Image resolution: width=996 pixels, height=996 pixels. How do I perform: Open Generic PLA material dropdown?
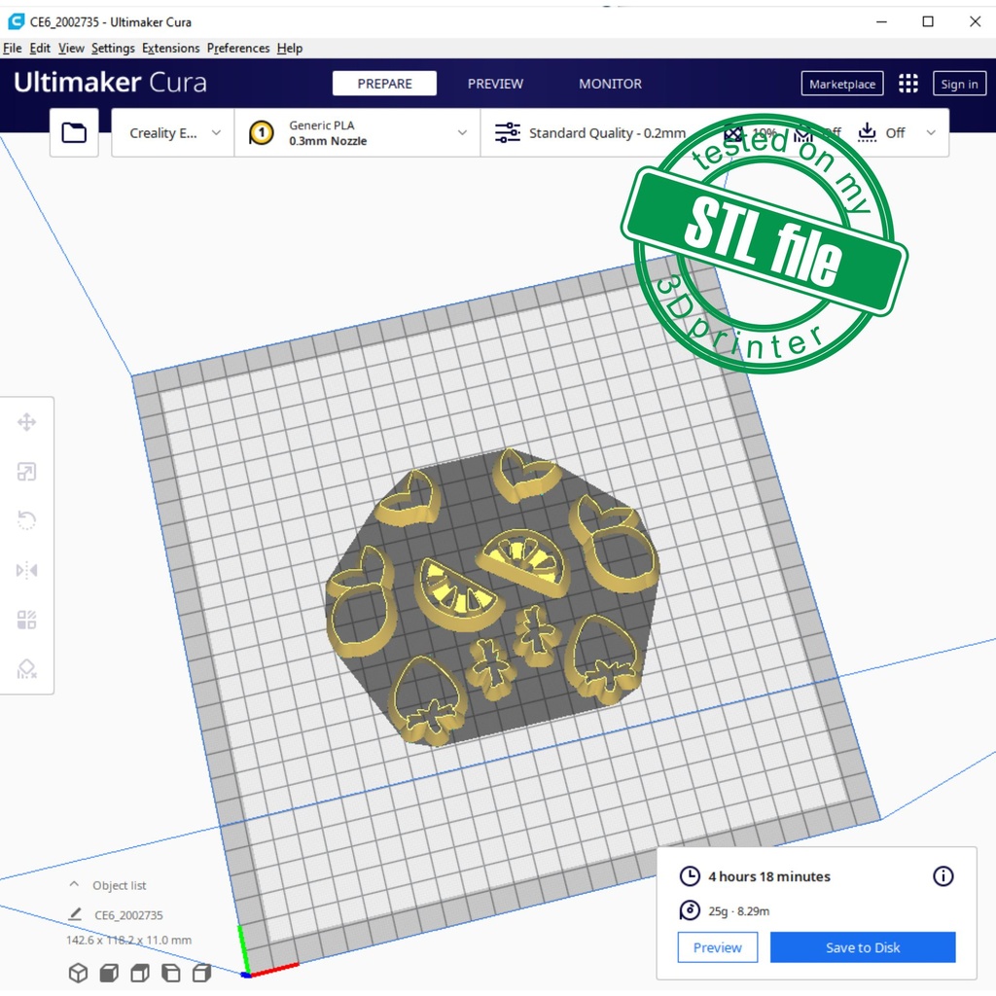[358, 133]
